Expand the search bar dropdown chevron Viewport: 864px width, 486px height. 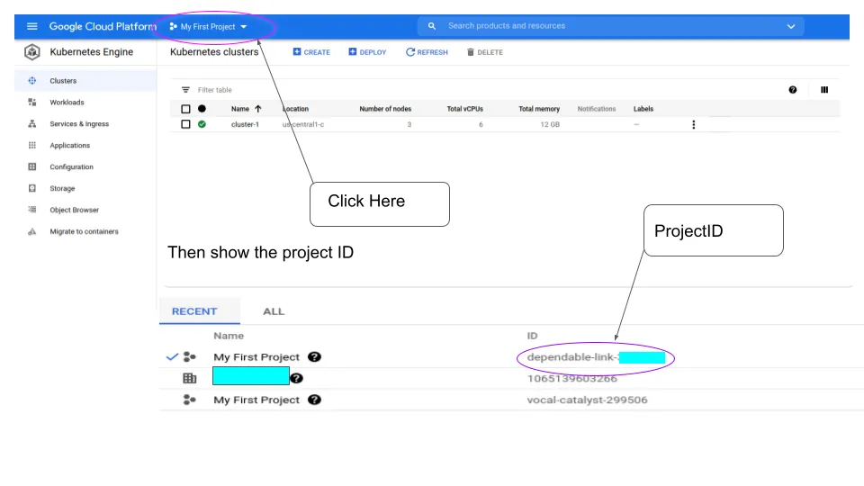tap(791, 26)
